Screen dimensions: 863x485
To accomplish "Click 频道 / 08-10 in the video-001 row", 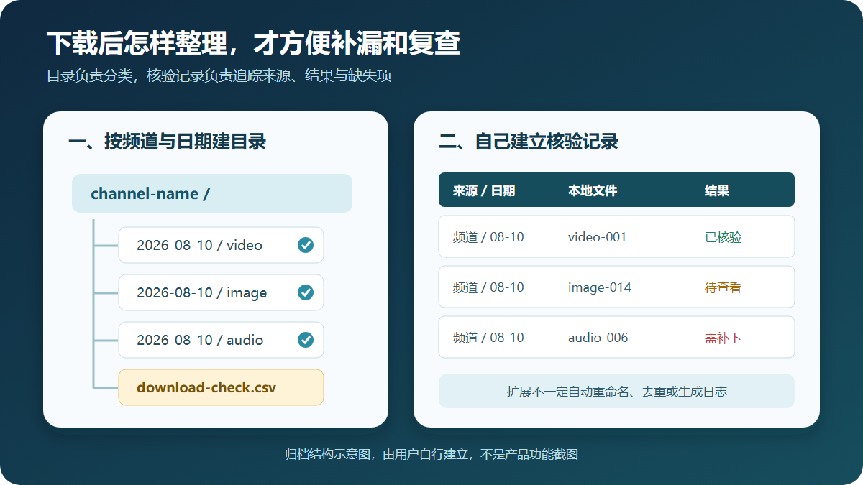I will click(488, 236).
